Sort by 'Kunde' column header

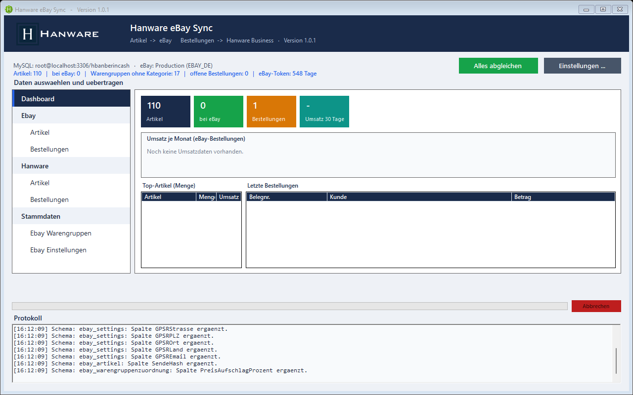click(x=419, y=197)
